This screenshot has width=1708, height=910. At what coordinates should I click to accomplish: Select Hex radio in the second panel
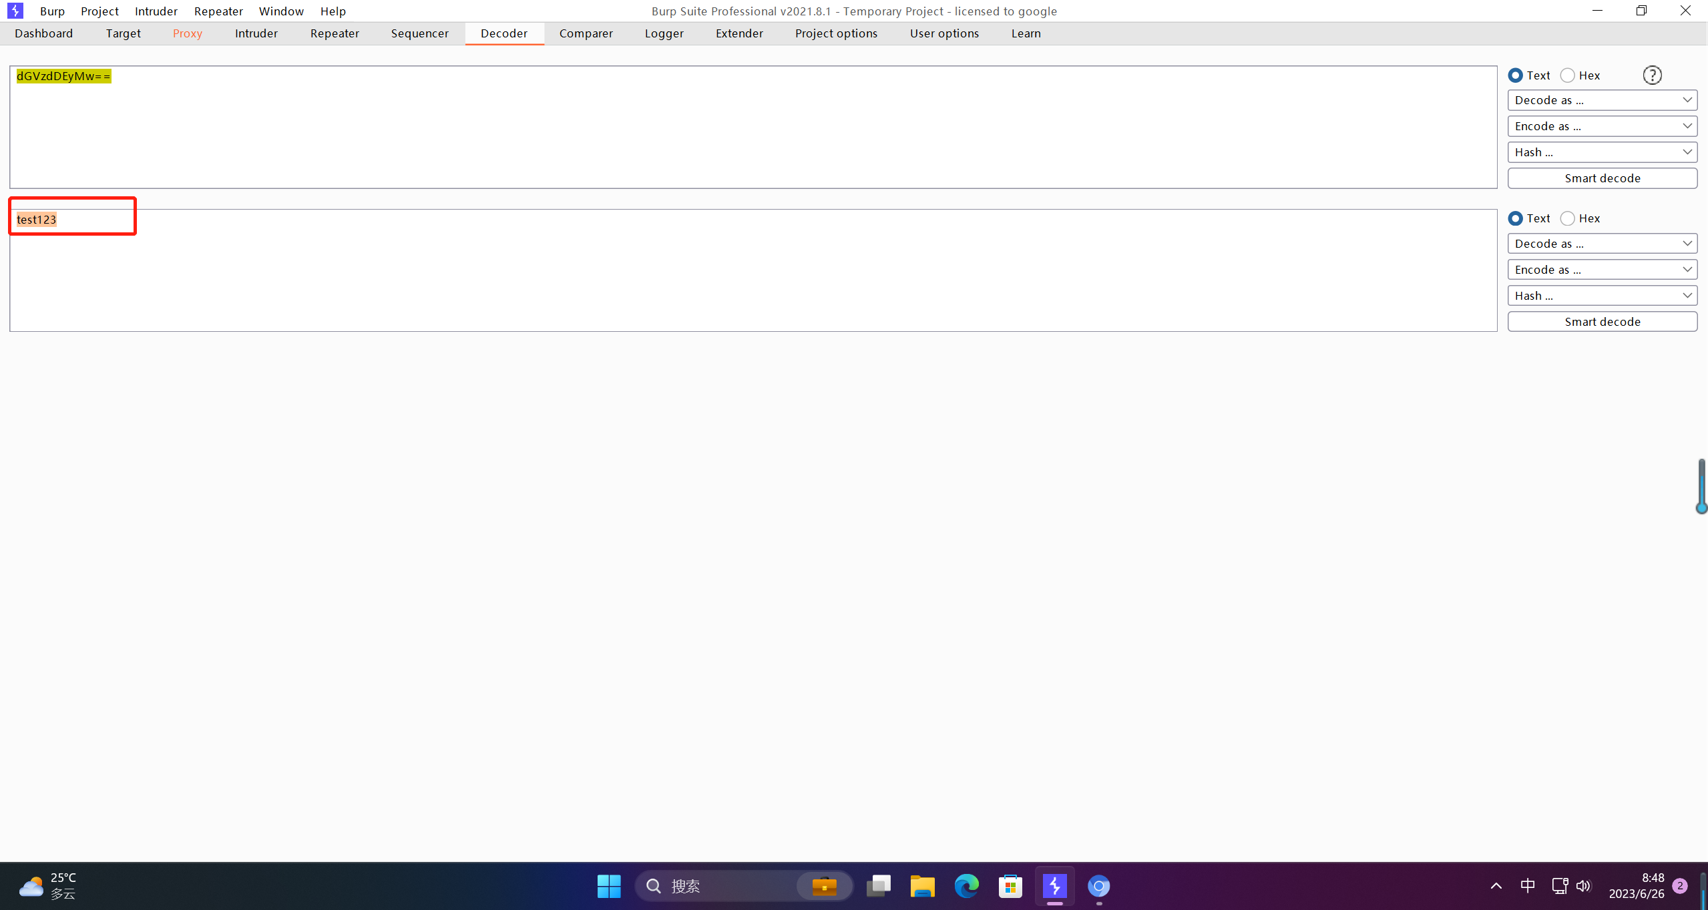(1568, 218)
